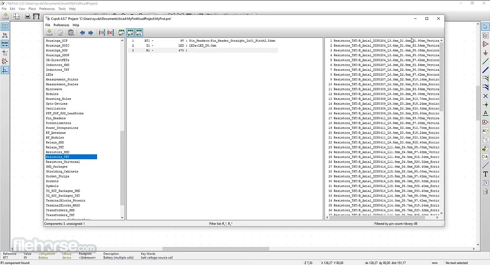The width and height of the screenshot is (490, 265).
Task: Select wire to bus entry tool
Action: [x=485, y=79]
